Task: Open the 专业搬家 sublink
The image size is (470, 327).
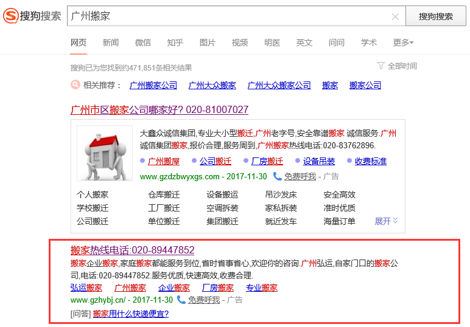Action: [262, 288]
